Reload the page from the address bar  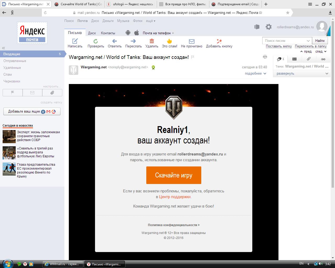[x=45, y=13]
